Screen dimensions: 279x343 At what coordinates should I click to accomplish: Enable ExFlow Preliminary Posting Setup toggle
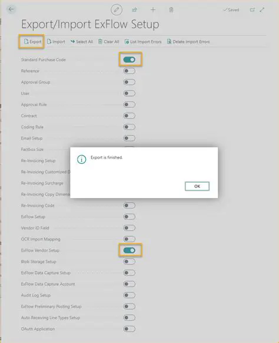(x=129, y=306)
